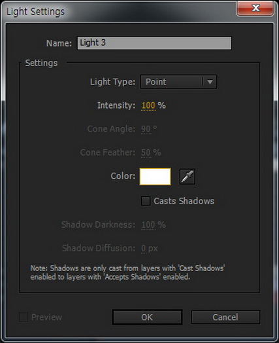Click the Casts Shadows label text

184,201
